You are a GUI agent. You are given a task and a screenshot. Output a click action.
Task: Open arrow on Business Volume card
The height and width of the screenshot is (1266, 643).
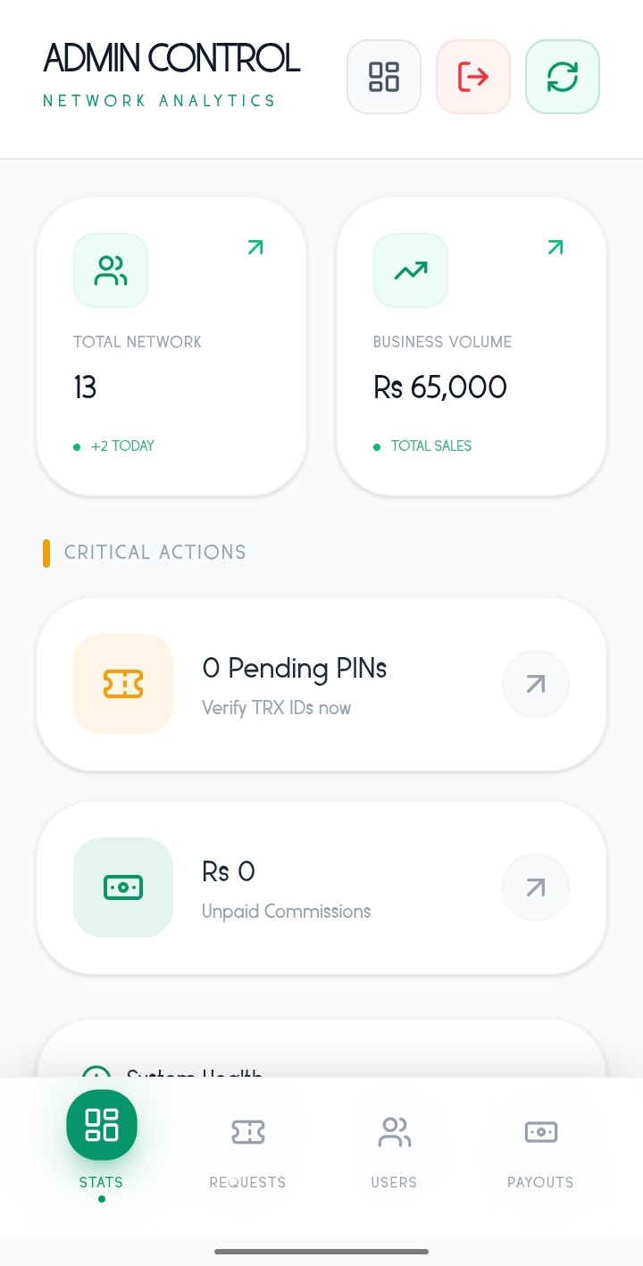pyautogui.click(x=555, y=247)
